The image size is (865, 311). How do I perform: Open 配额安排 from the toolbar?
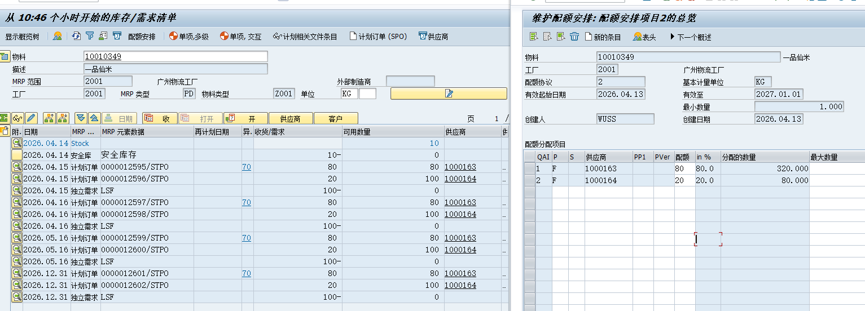coord(142,37)
